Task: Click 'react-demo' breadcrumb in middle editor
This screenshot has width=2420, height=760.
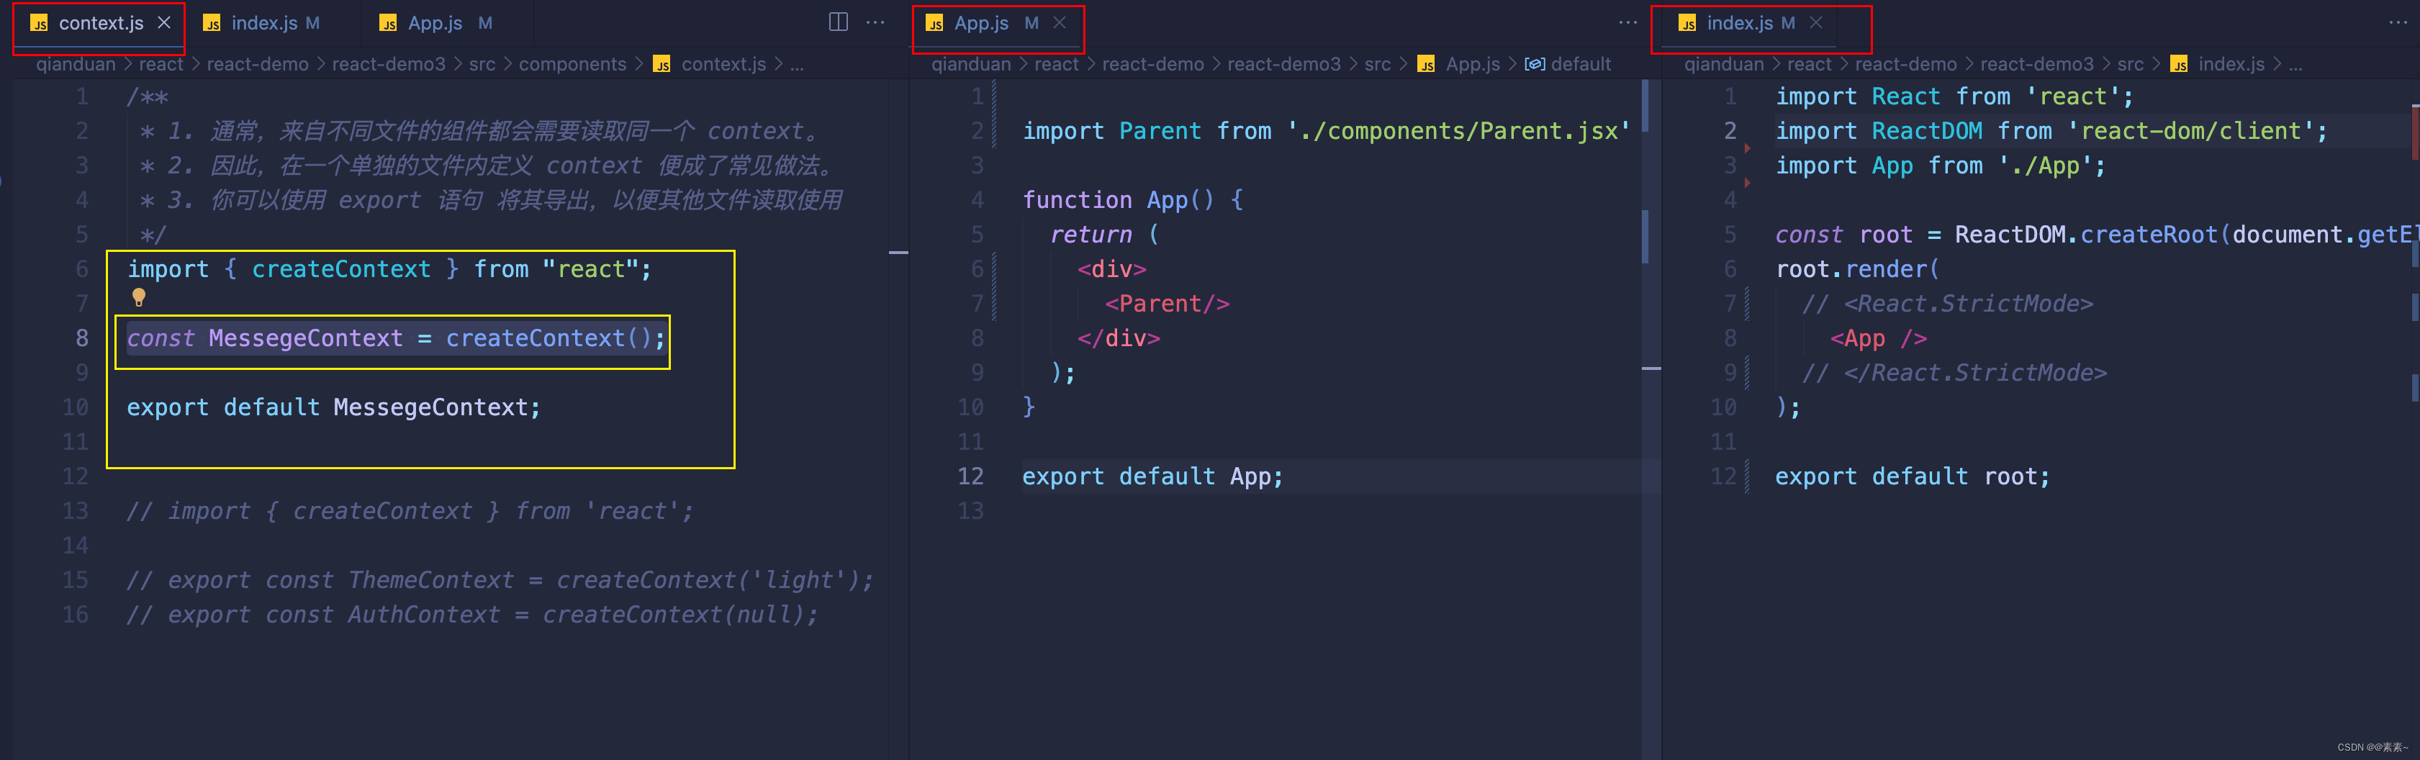Action: [x=1152, y=64]
